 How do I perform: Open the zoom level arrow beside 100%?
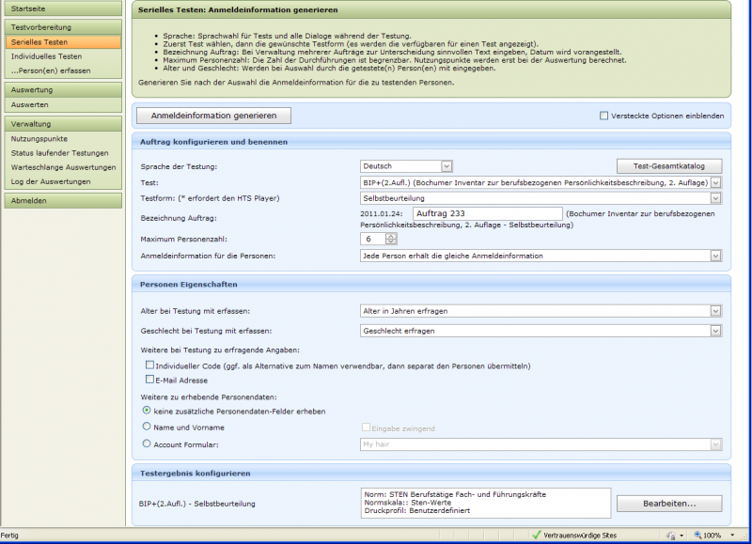pos(731,535)
